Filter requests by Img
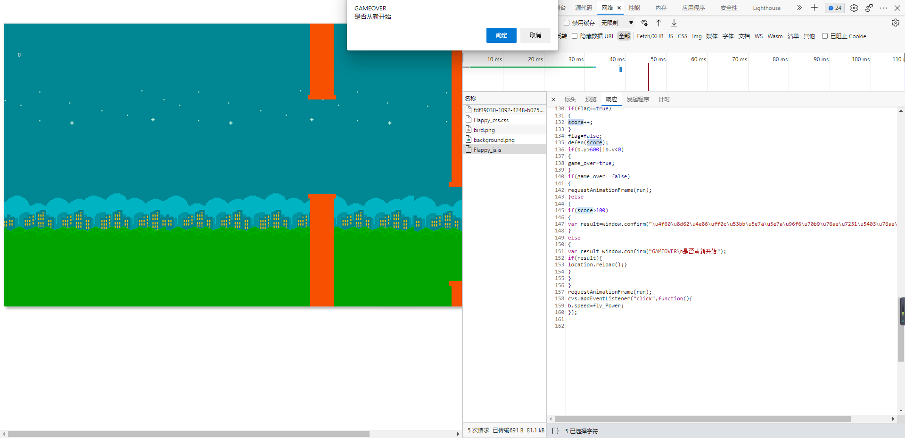 click(697, 36)
